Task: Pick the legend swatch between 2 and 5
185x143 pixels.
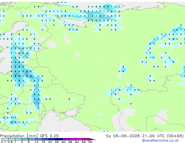Action: point(25,139)
